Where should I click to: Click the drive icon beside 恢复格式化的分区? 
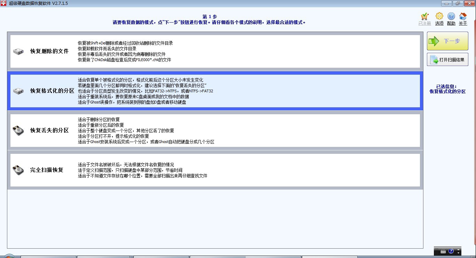point(18,91)
